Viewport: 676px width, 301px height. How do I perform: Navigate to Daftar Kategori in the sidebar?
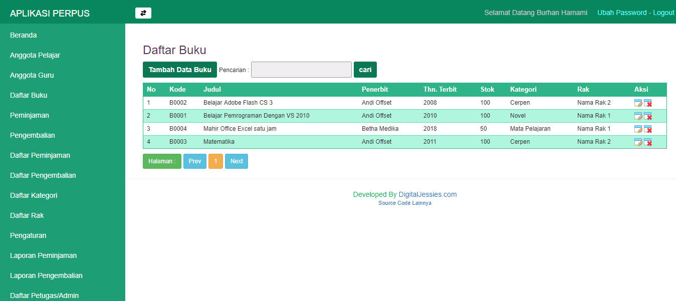click(x=34, y=195)
